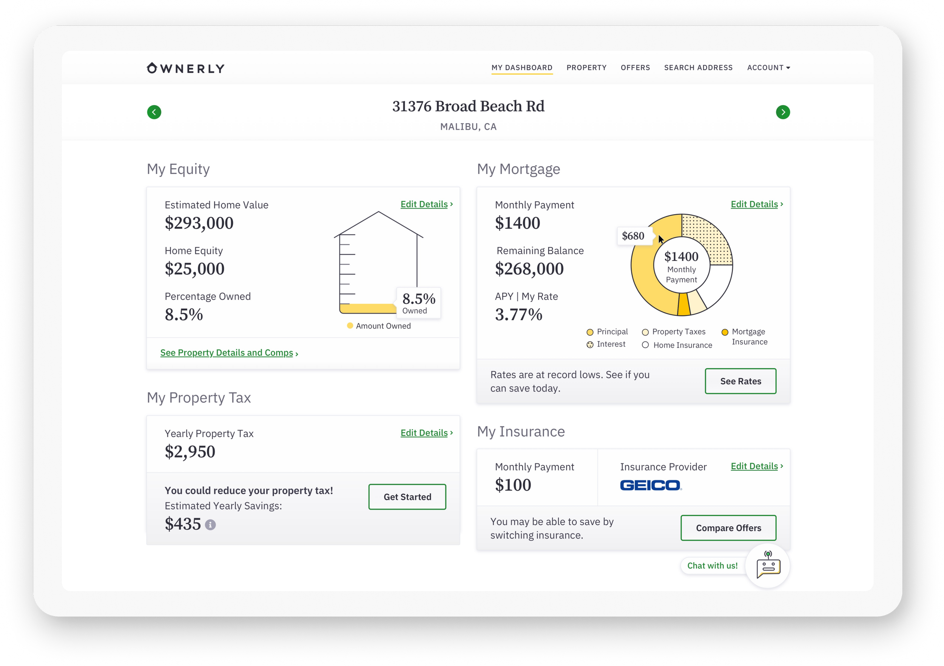944x666 pixels.
Task: Click the $25,000 home equity value
Action: click(x=194, y=269)
